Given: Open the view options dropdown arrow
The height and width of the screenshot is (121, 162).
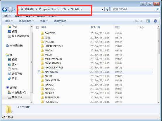Looking at the screenshot, I should [x=141, y=21].
